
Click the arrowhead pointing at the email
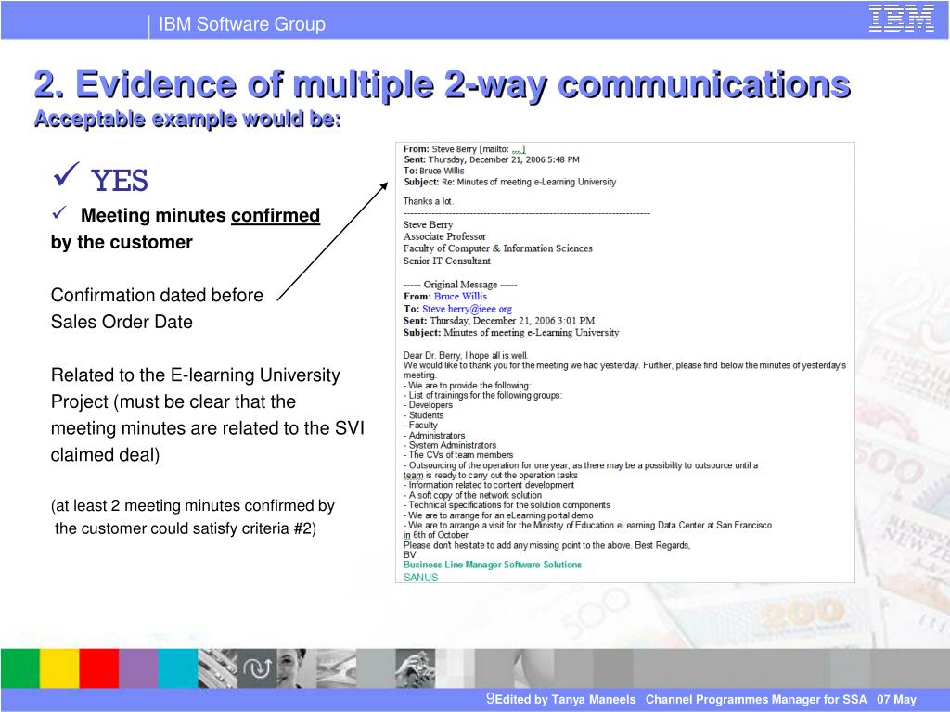point(383,186)
